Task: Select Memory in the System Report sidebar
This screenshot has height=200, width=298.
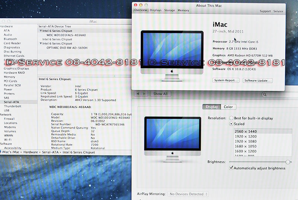Action: click(x=9, y=77)
